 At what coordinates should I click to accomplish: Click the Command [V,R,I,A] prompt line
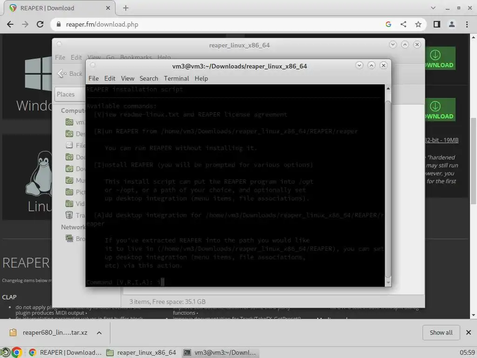125,282
